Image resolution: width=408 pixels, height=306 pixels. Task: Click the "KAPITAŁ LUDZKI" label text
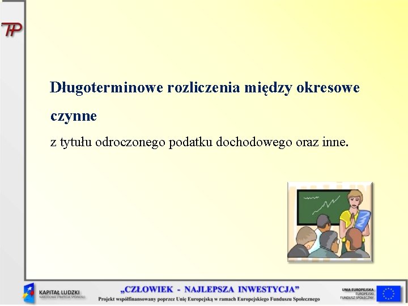(59, 292)
